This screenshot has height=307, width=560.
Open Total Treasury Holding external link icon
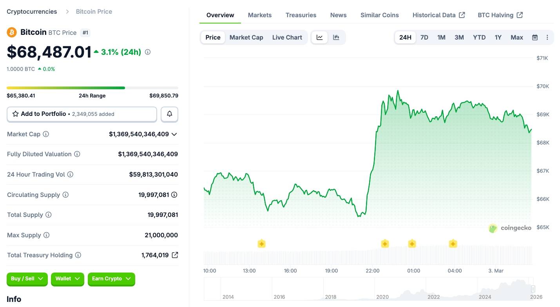coord(175,255)
